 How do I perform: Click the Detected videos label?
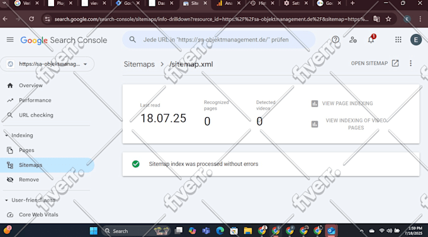click(x=266, y=105)
